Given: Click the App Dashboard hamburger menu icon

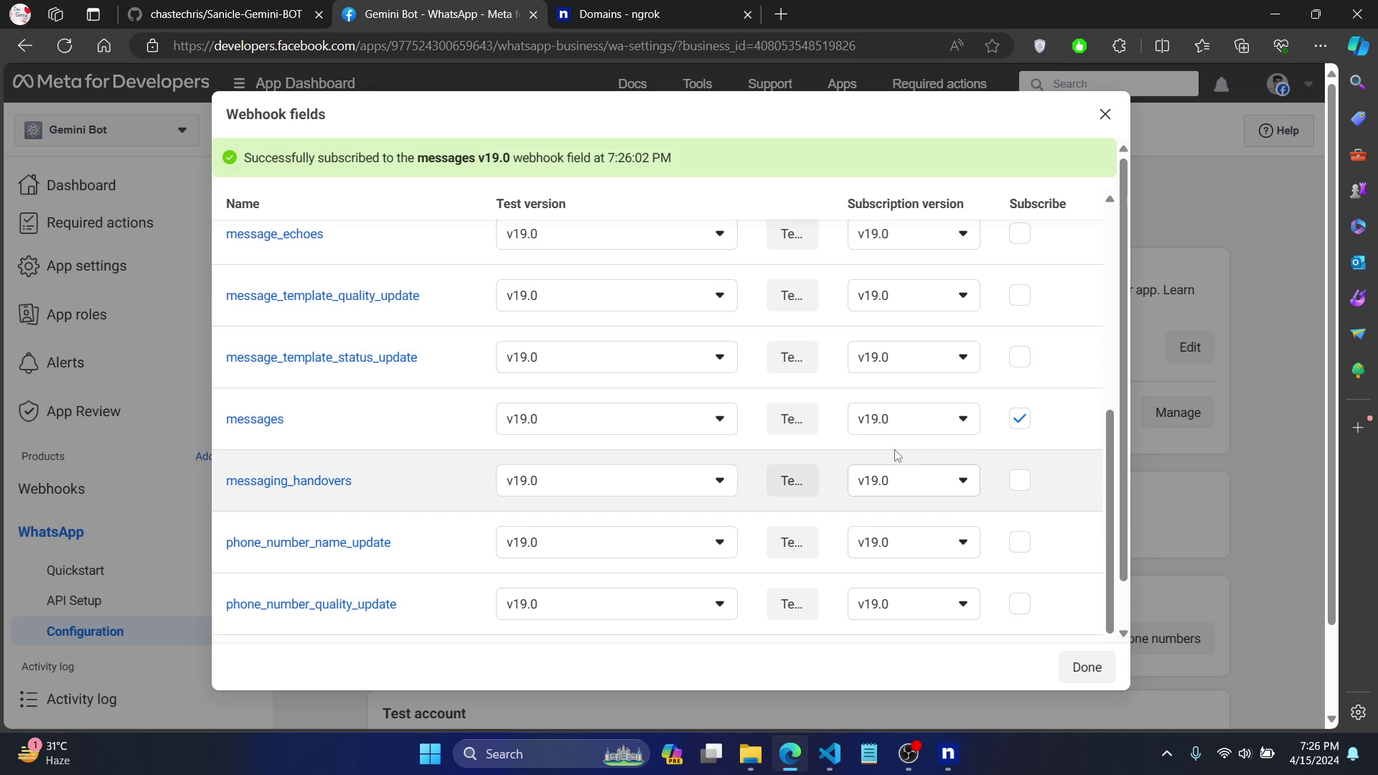Looking at the screenshot, I should (x=239, y=83).
